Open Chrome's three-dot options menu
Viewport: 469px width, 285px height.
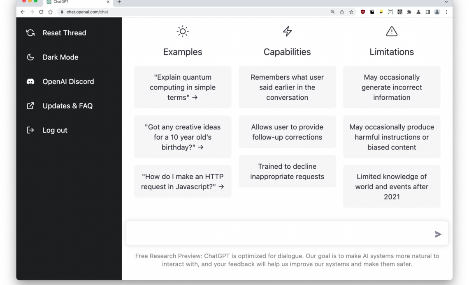447,12
